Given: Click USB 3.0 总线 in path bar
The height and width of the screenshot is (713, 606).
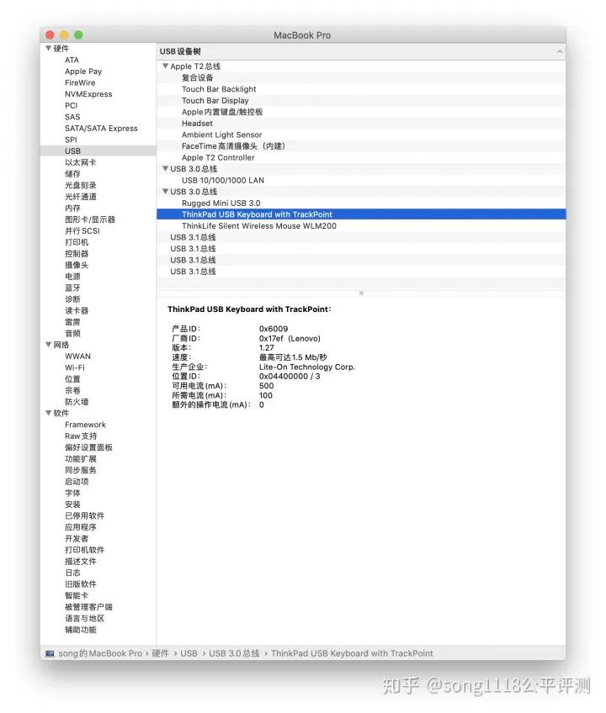Looking at the screenshot, I should (x=234, y=653).
